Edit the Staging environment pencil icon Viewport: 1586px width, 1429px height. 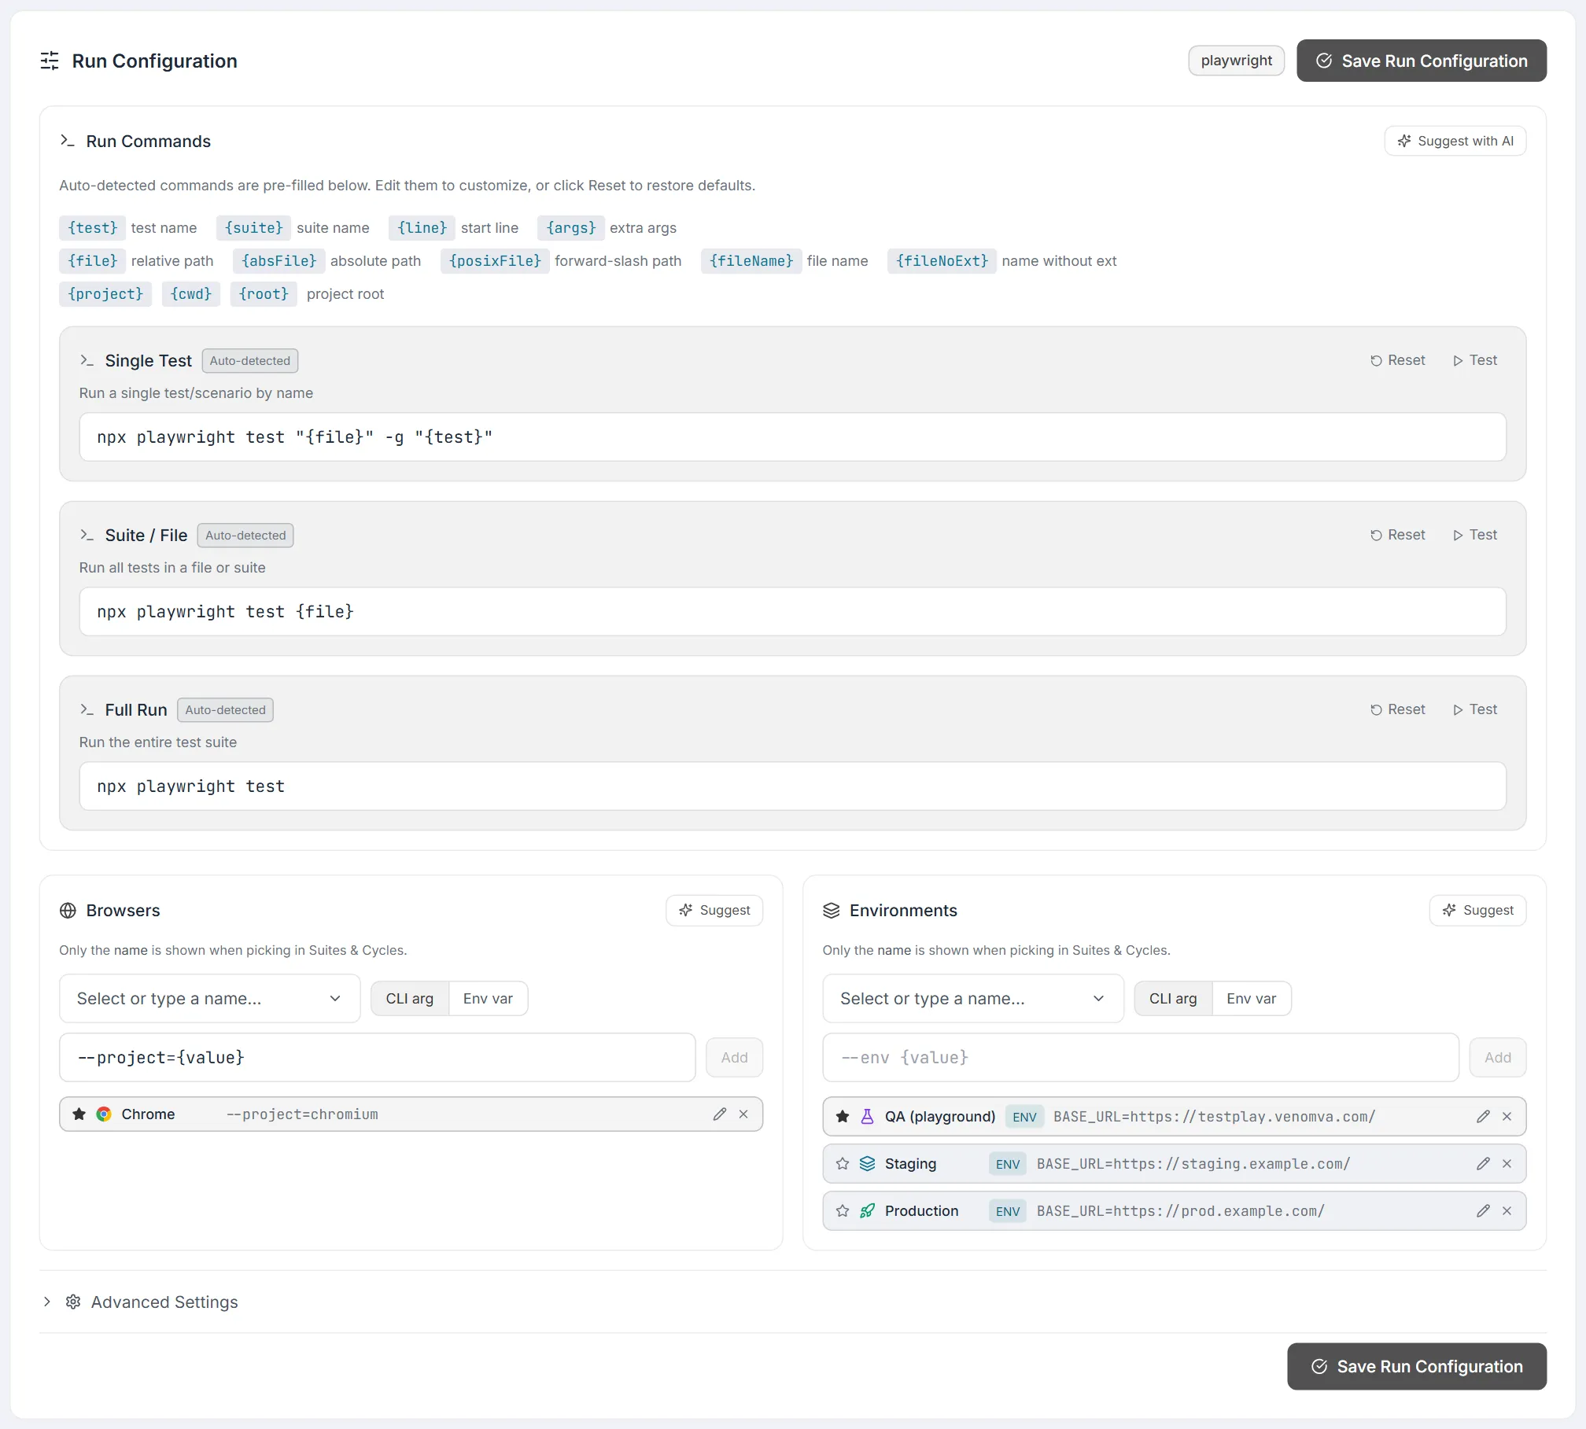pos(1483,1164)
